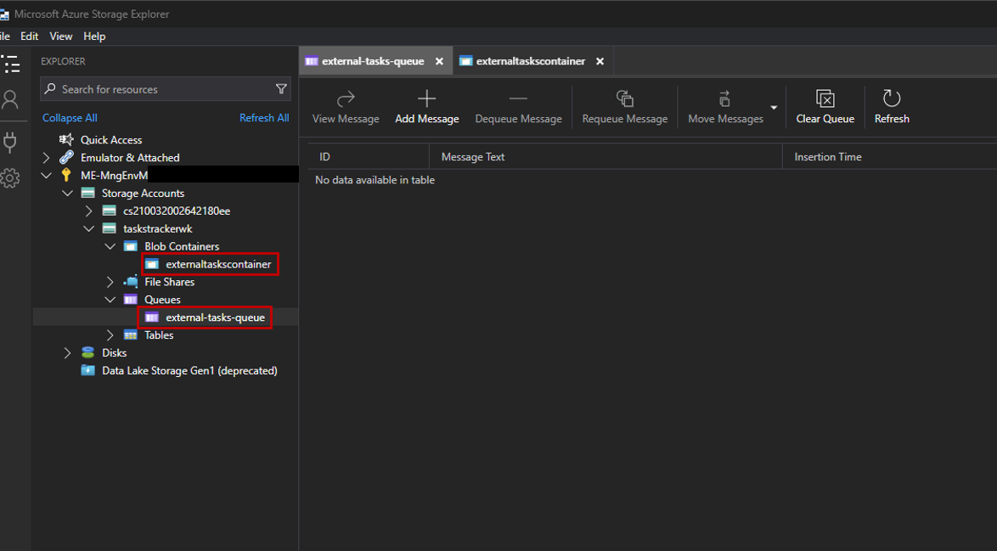The image size is (997, 551).
Task: Select the externaltaskscontainer blob container
Action: [x=218, y=264]
